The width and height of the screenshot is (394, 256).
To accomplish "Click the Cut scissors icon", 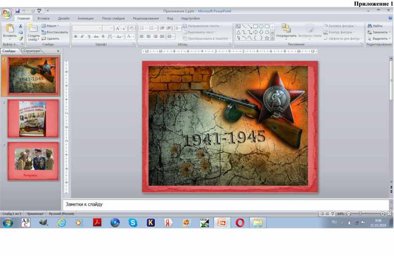I will click(21, 26).
